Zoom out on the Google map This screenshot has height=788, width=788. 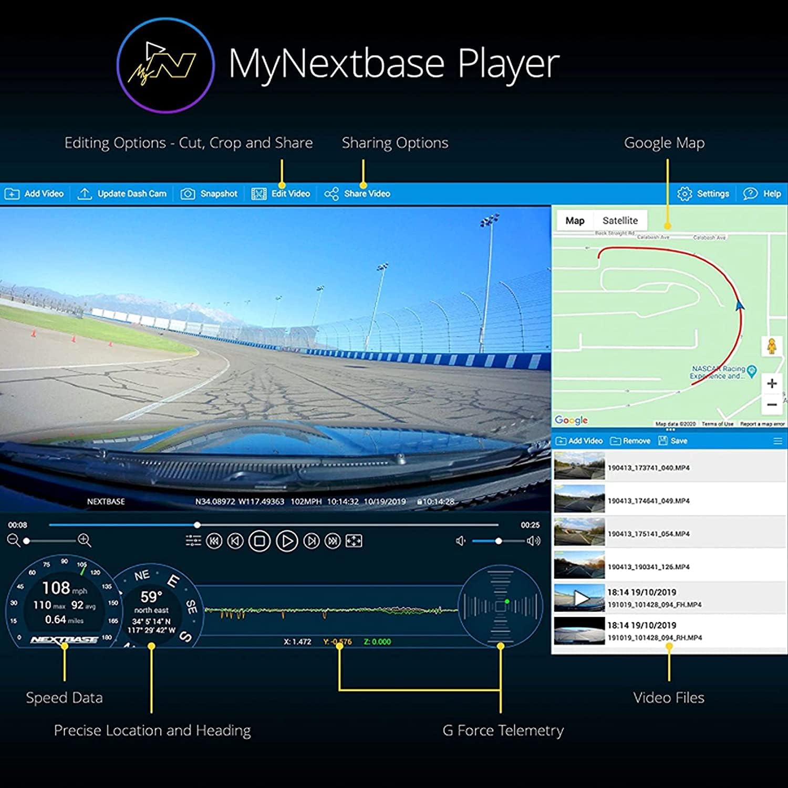(772, 405)
